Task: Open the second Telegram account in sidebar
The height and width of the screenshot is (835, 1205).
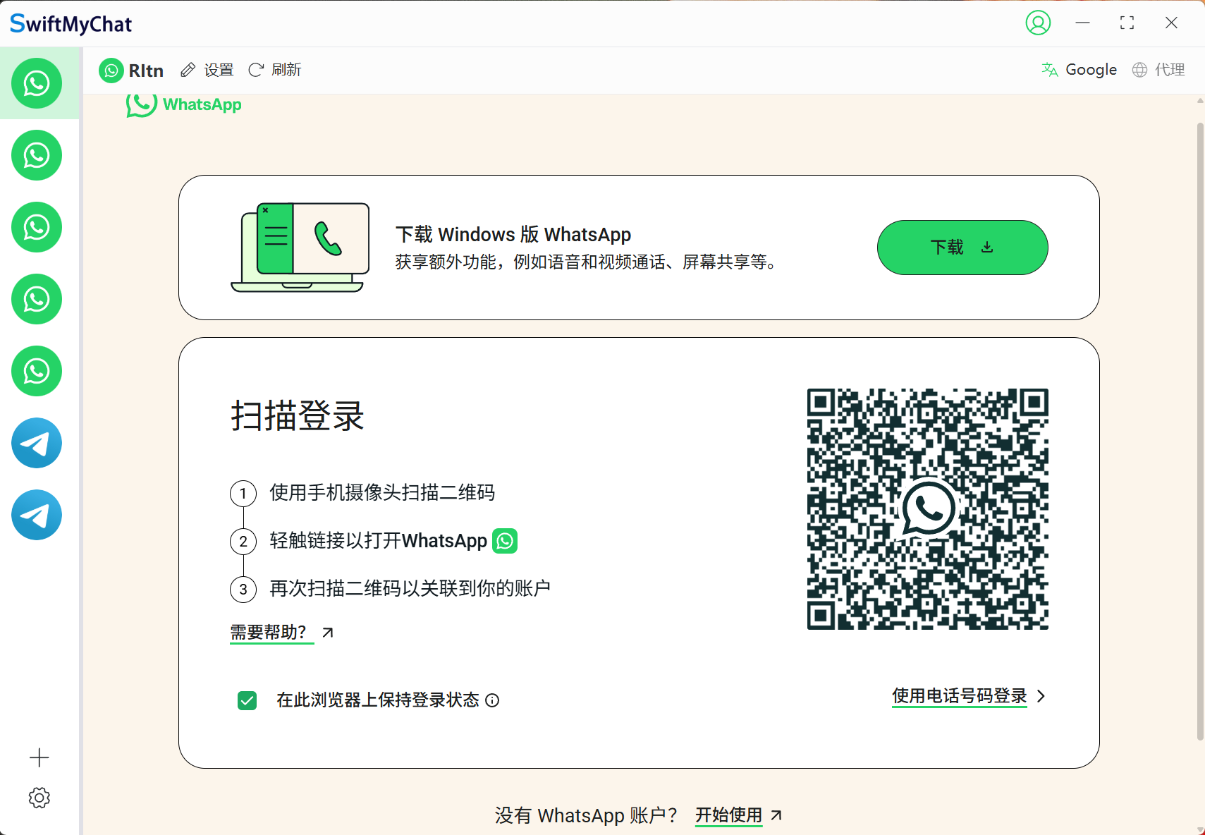Action: click(x=37, y=515)
